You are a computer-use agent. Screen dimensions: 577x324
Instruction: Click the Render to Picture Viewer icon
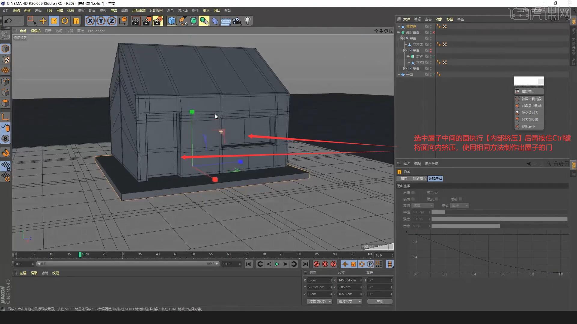click(x=147, y=21)
